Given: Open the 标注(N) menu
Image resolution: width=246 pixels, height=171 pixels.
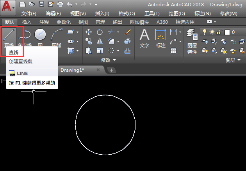Looking at the screenshot, I should click(202, 14).
